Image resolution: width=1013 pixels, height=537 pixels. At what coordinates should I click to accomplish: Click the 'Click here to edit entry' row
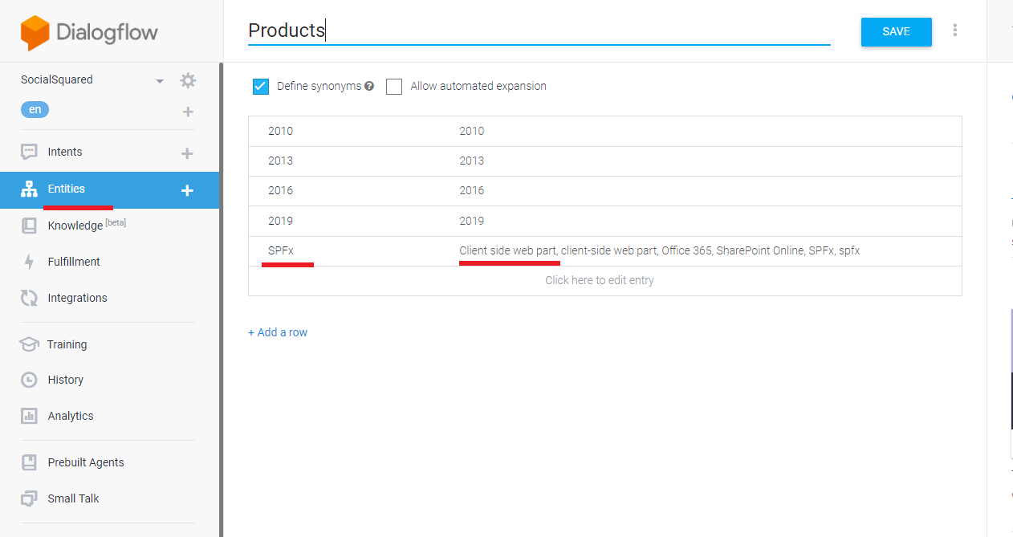pos(599,280)
